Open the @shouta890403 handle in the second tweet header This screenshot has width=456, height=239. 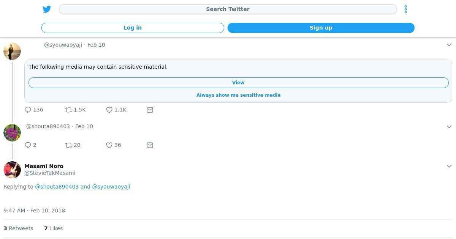(48, 126)
